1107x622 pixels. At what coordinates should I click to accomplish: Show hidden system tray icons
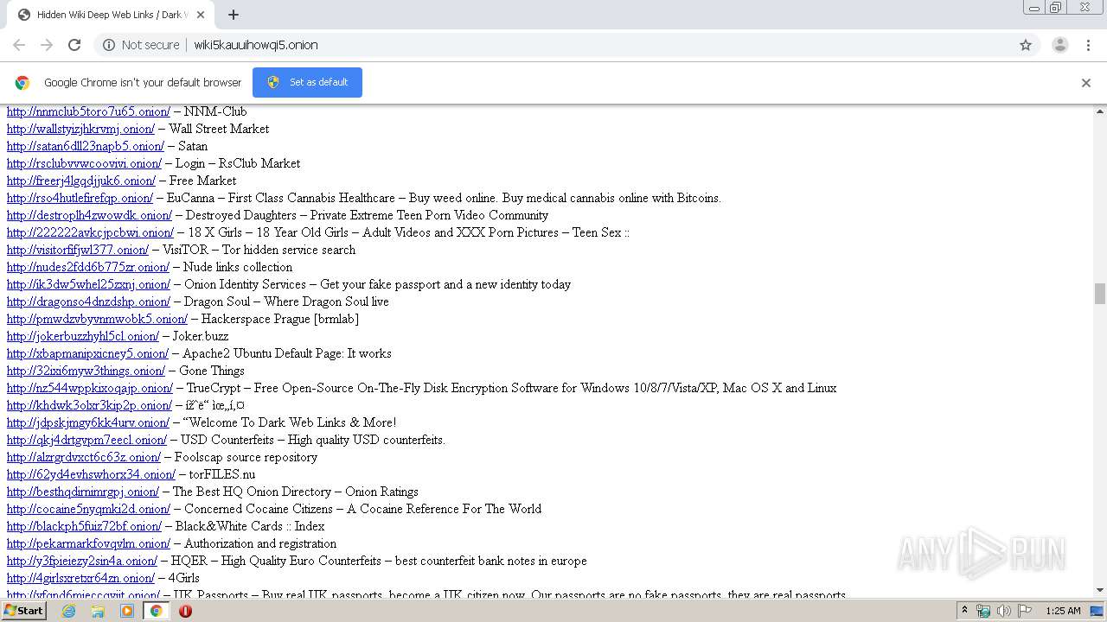coord(965,611)
